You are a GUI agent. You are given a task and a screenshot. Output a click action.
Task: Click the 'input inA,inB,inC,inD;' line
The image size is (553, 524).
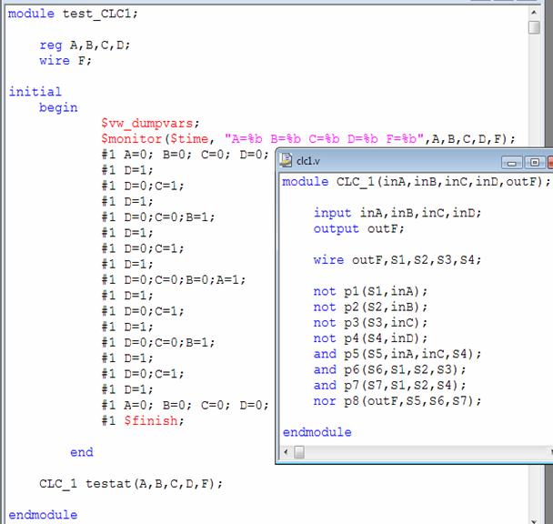coord(397,213)
